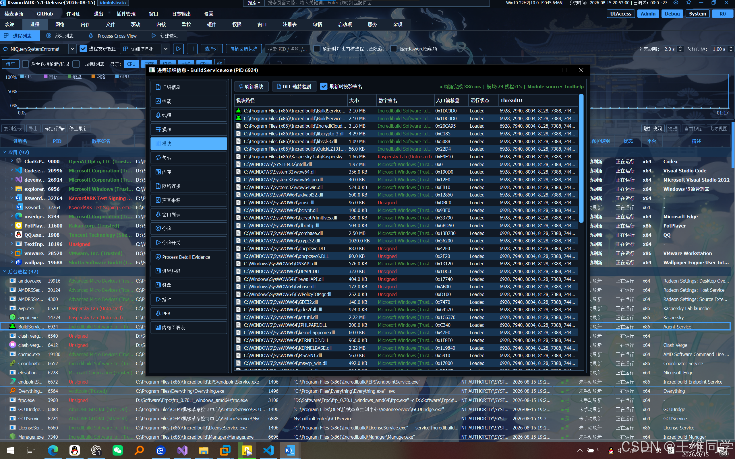735x459 pixels.
Task: Click the DLL 劫持检测 button
Action: point(294,87)
